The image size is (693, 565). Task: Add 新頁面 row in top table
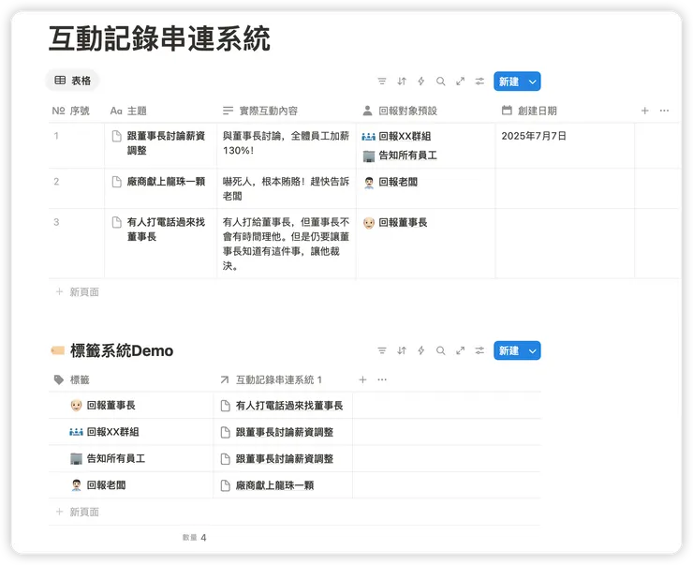(78, 291)
